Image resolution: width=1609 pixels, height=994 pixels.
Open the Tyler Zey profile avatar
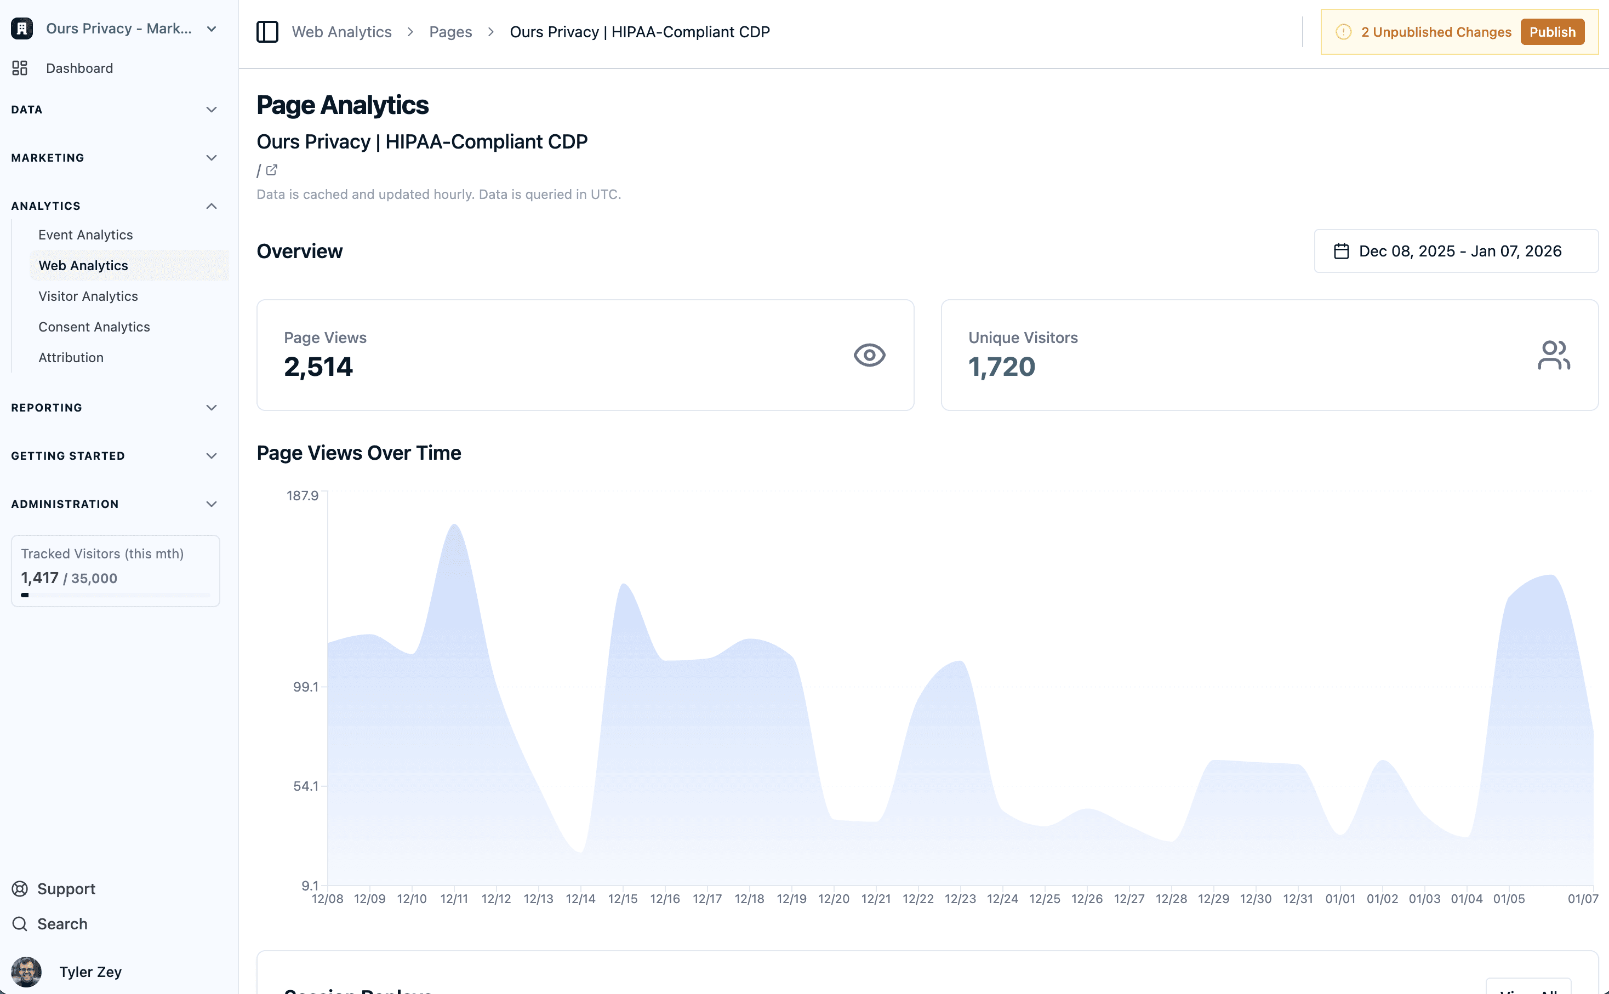point(26,972)
